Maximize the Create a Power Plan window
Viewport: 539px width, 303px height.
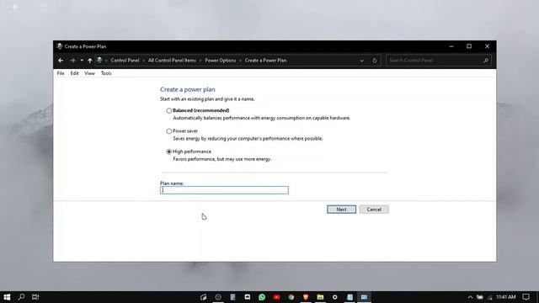coord(469,46)
